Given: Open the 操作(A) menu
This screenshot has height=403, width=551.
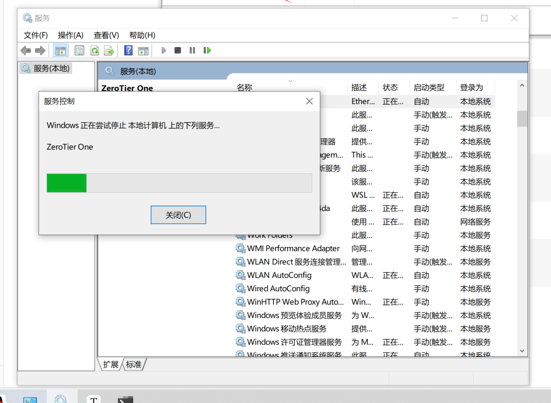Looking at the screenshot, I should click(71, 35).
